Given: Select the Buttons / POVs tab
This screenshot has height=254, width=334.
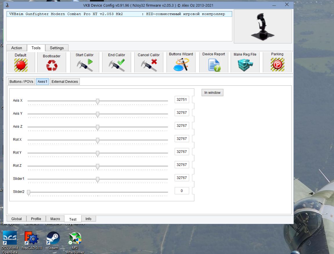Looking at the screenshot, I should point(21,82).
